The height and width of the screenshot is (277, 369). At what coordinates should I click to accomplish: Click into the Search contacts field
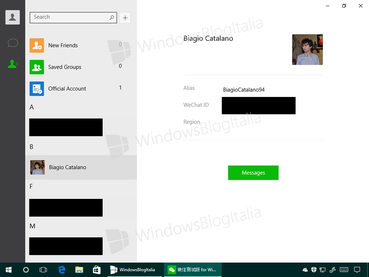click(73, 18)
